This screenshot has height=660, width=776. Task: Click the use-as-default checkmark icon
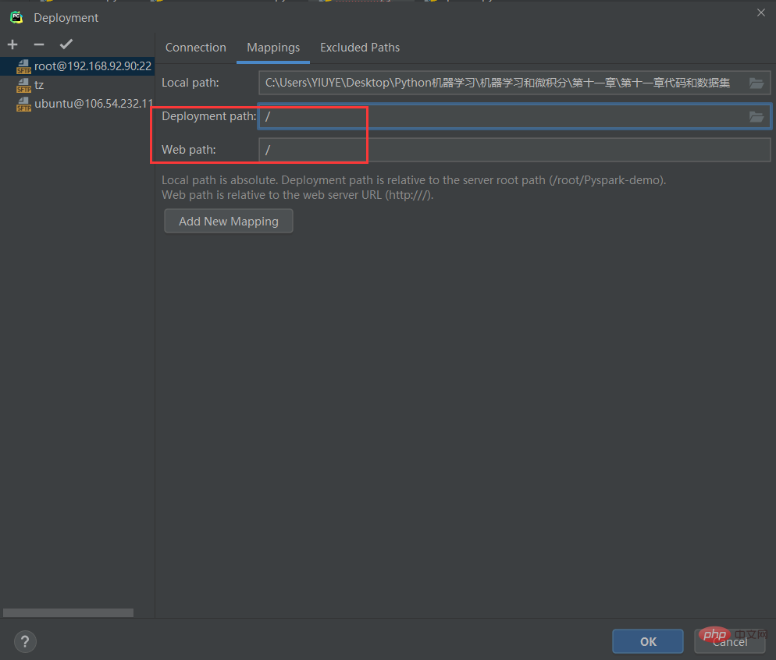pyautogui.click(x=66, y=44)
